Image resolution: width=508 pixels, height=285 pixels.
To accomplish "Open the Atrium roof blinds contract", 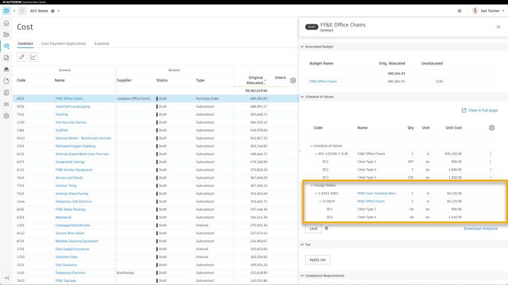I will click(x=69, y=178).
